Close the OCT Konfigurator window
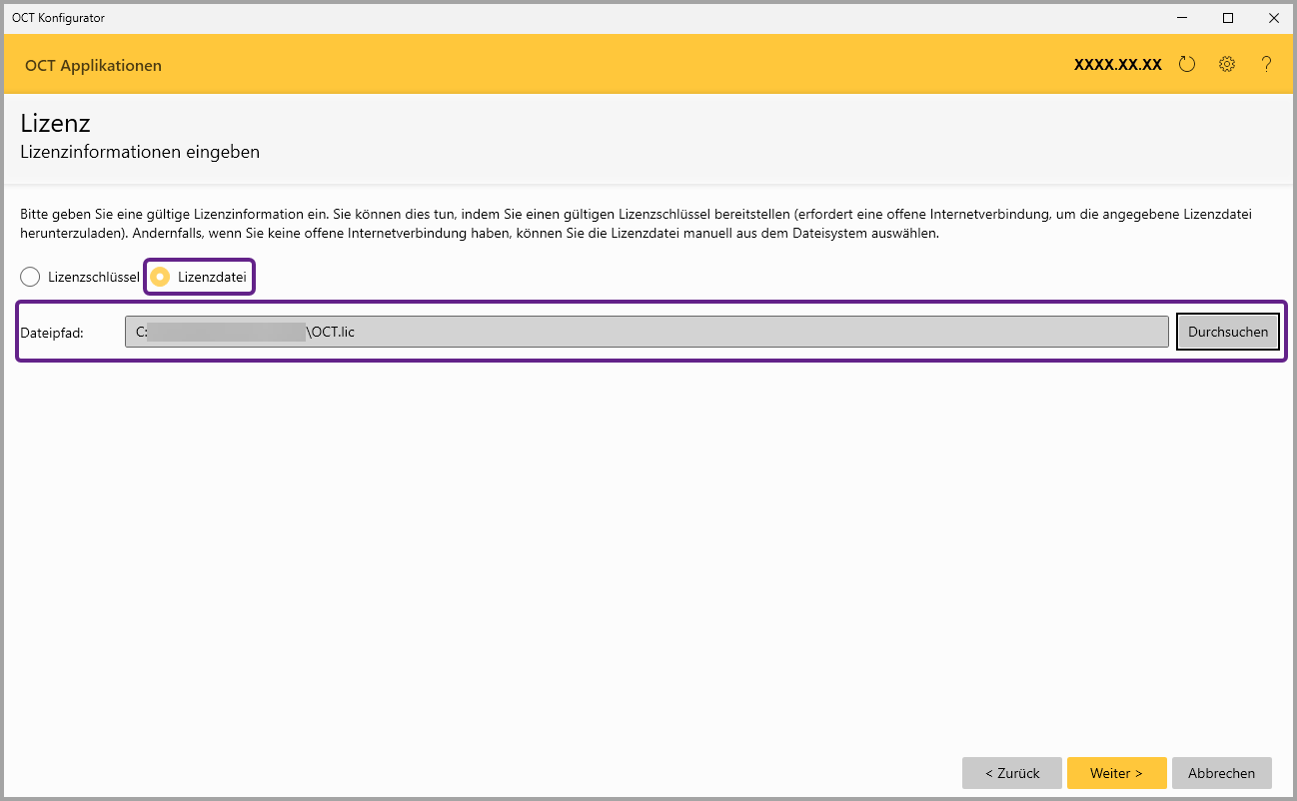 click(1274, 18)
